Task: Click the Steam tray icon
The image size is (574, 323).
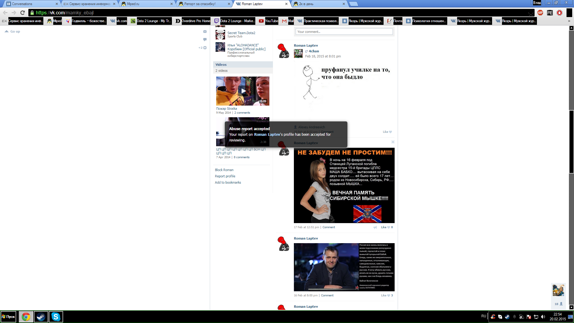Action: [x=507, y=317]
